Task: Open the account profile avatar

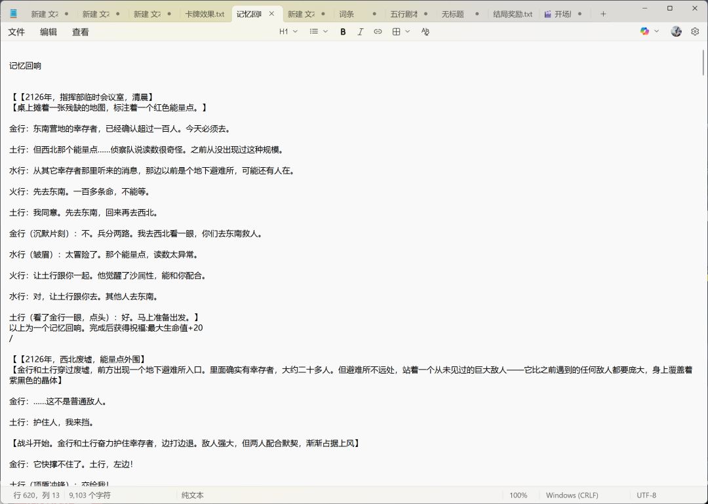Action: [676, 31]
